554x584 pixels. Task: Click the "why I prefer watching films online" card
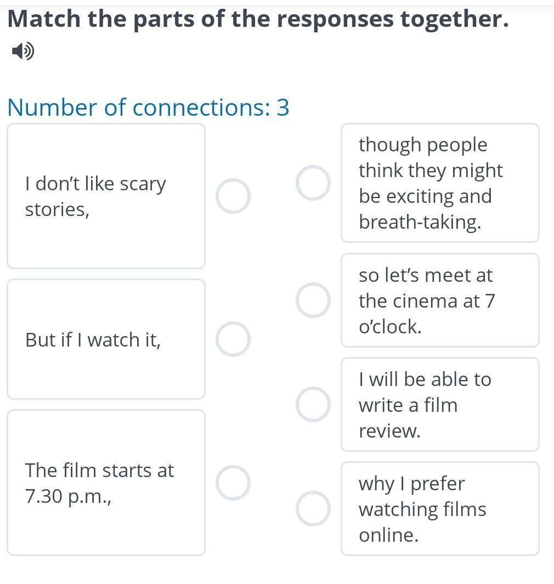click(x=440, y=509)
